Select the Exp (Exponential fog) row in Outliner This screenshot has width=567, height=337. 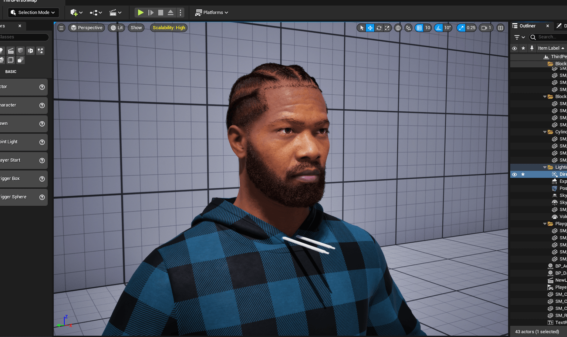[x=539, y=181]
